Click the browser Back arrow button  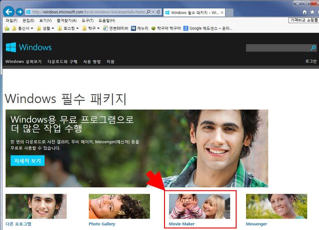coord(9,11)
